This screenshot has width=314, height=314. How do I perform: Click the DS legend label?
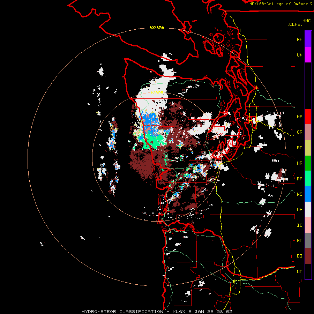[x=299, y=210]
